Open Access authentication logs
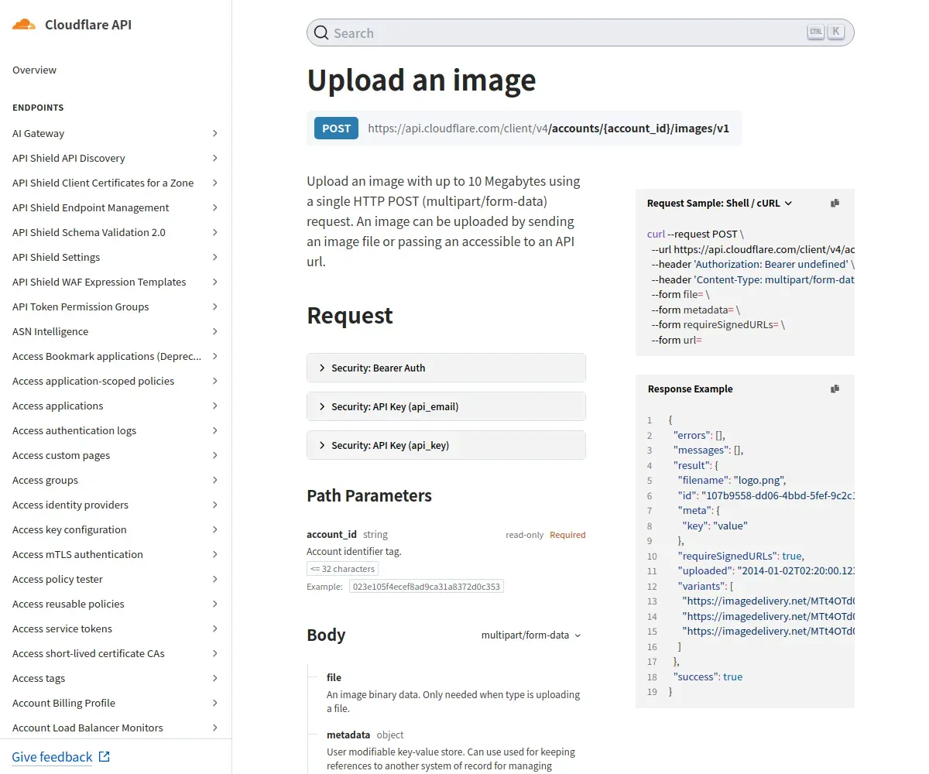This screenshot has width=929, height=774. [x=74, y=430]
